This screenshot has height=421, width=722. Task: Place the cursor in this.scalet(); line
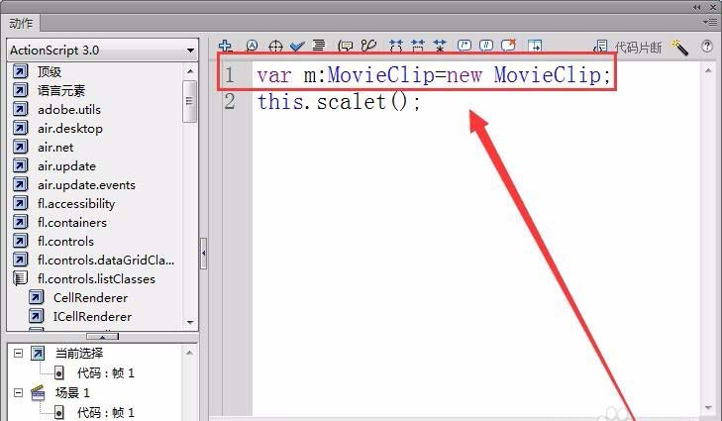(x=339, y=102)
